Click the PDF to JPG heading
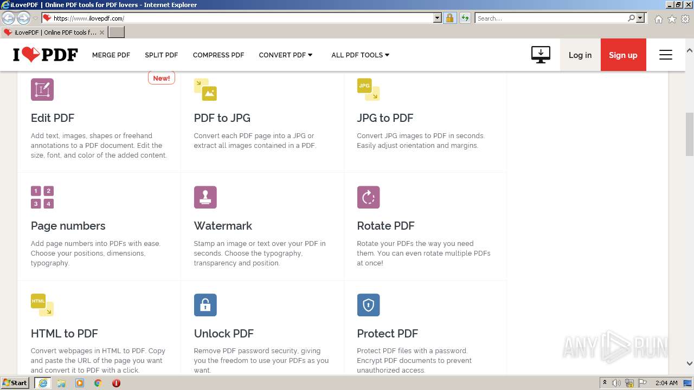This screenshot has height=390, width=694. click(222, 118)
